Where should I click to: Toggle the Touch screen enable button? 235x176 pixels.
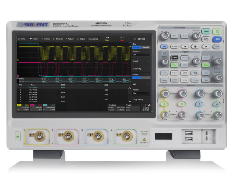coord(217,47)
